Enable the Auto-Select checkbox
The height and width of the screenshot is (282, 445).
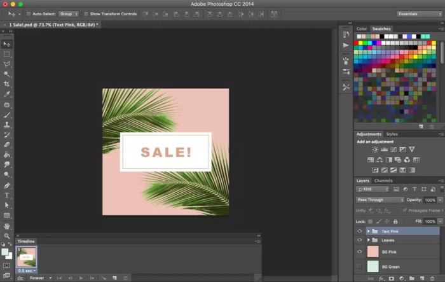(x=28, y=13)
